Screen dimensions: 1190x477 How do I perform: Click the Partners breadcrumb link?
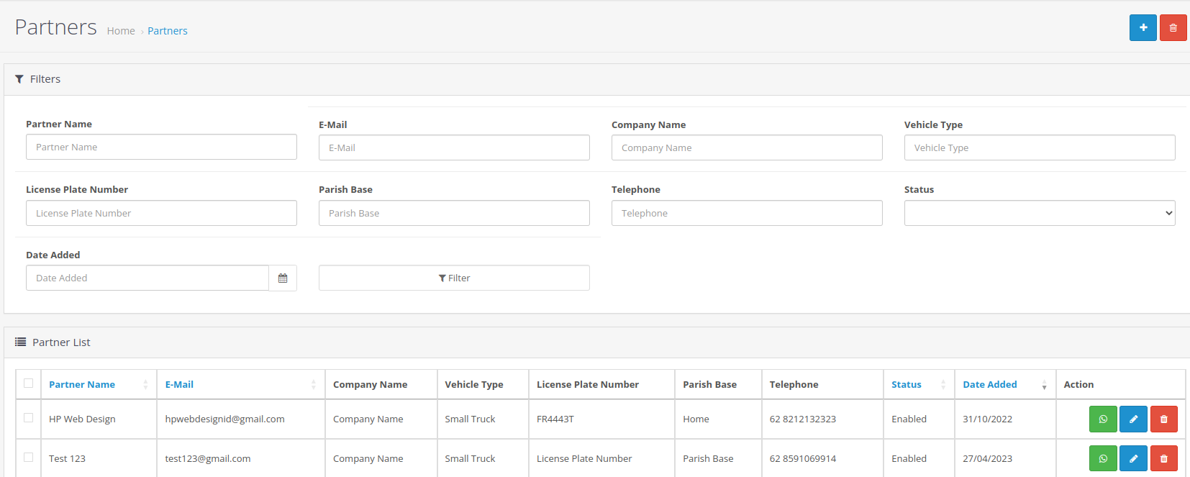168,31
